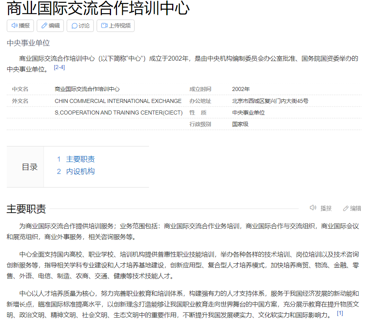Click the value 2002年
The image size is (367, 320).
(241, 89)
